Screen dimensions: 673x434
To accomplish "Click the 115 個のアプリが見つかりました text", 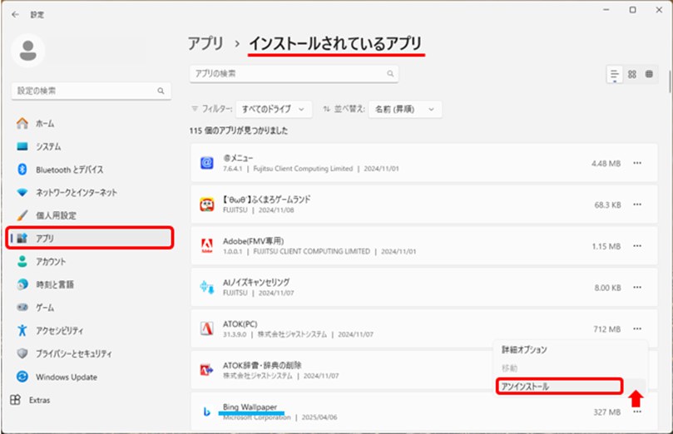I will click(x=239, y=131).
